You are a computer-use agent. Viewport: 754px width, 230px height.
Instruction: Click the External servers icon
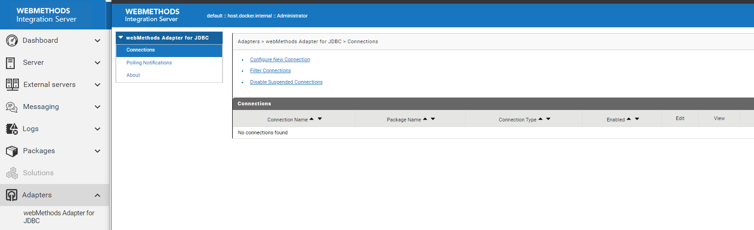12,85
